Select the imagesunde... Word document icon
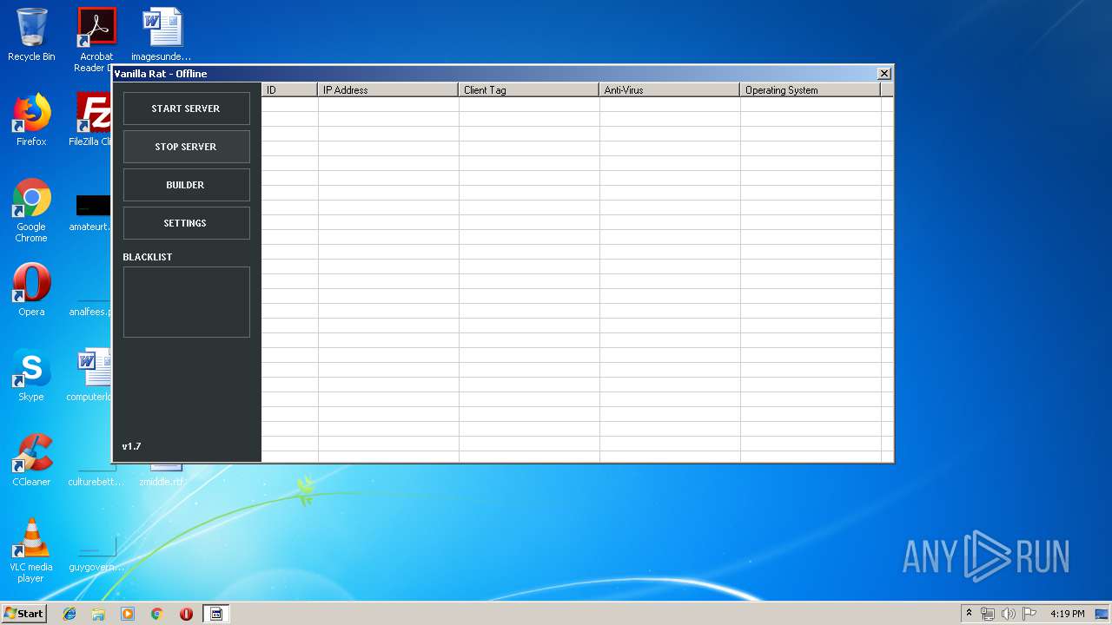Viewport: 1112px width, 625px height. [162, 35]
